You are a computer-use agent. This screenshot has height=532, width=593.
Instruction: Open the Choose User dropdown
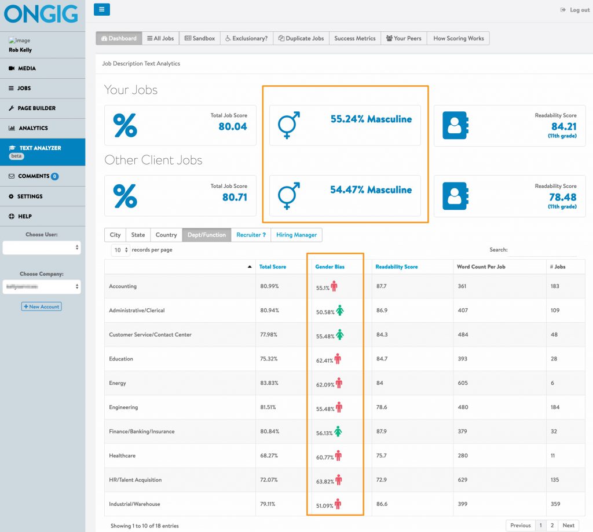coord(42,247)
